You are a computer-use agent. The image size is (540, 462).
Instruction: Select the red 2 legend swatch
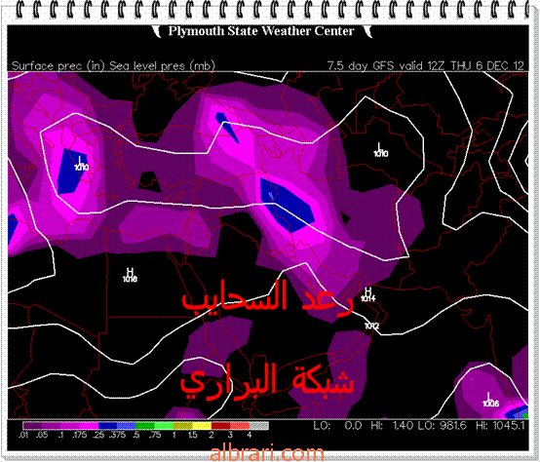(220, 426)
